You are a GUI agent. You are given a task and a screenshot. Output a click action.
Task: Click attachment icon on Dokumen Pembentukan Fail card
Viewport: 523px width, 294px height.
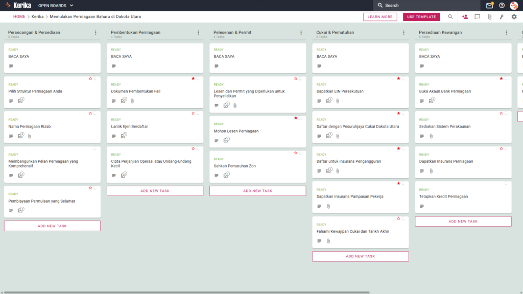tap(132, 101)
